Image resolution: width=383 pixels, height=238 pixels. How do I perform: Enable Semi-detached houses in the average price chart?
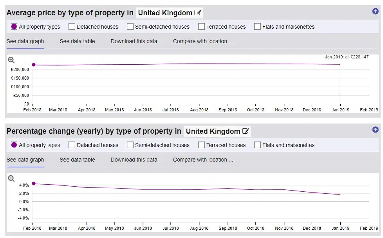tap(130, 27)
